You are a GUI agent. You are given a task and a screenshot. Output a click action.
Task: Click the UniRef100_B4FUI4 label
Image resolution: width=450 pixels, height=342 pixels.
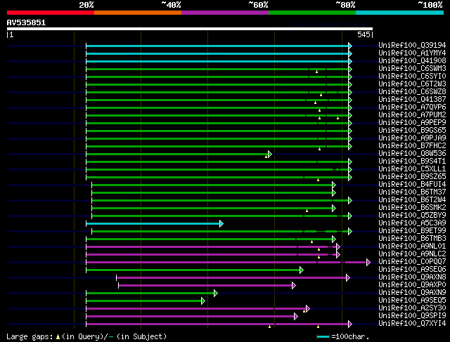[412, 185]
